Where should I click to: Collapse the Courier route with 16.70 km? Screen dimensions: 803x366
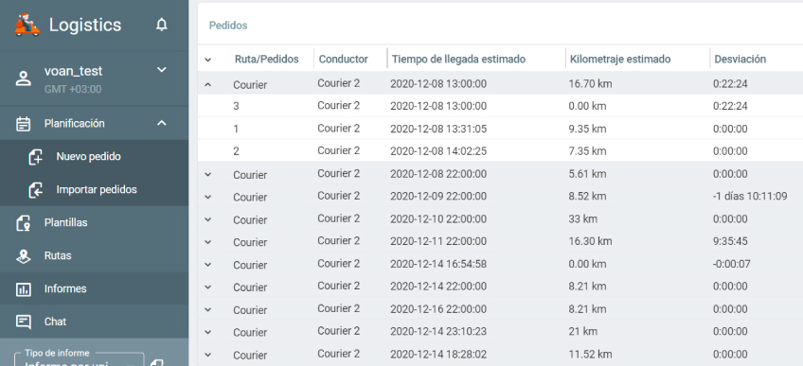208,84
